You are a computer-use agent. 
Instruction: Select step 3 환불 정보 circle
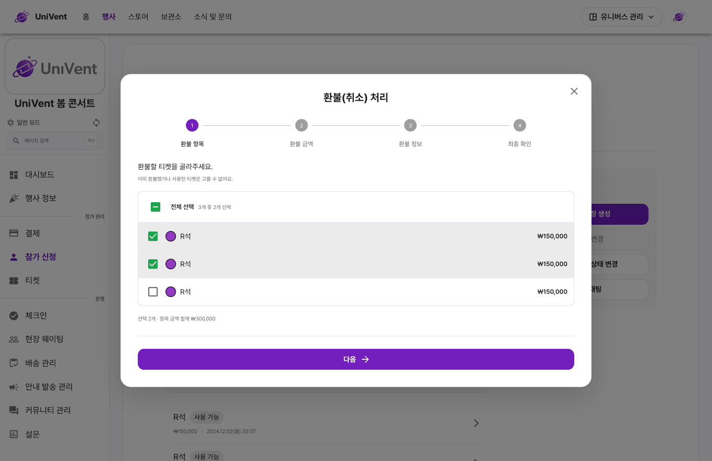[410, 126]
